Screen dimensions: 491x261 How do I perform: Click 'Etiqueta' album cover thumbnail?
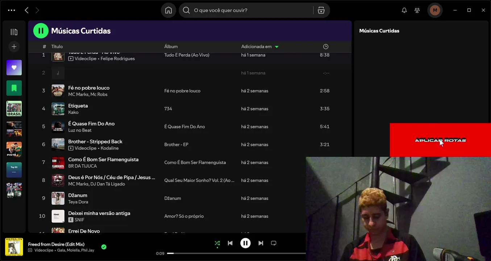[x=58, y=109]
